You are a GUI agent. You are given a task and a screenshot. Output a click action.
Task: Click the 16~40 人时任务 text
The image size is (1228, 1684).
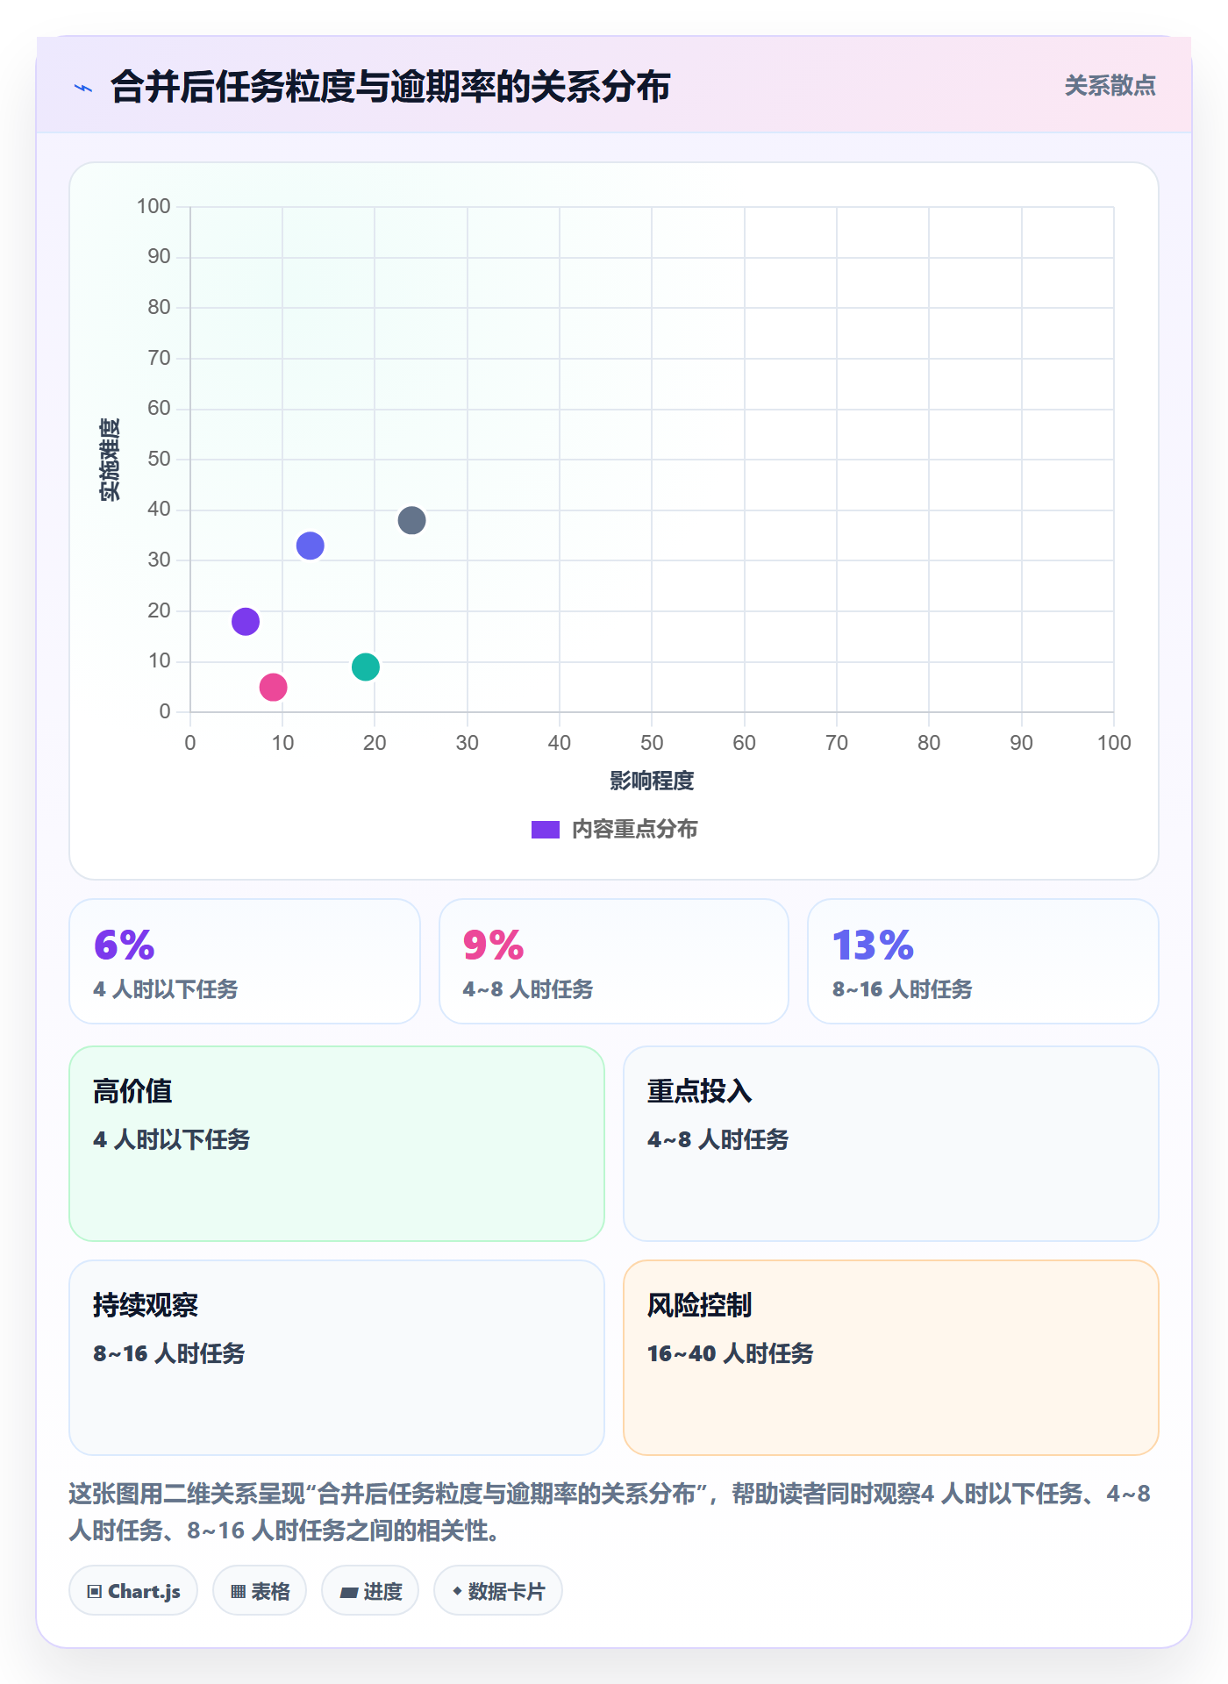pos(730,1353)
